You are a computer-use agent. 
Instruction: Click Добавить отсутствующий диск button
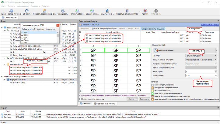[104, 29]
